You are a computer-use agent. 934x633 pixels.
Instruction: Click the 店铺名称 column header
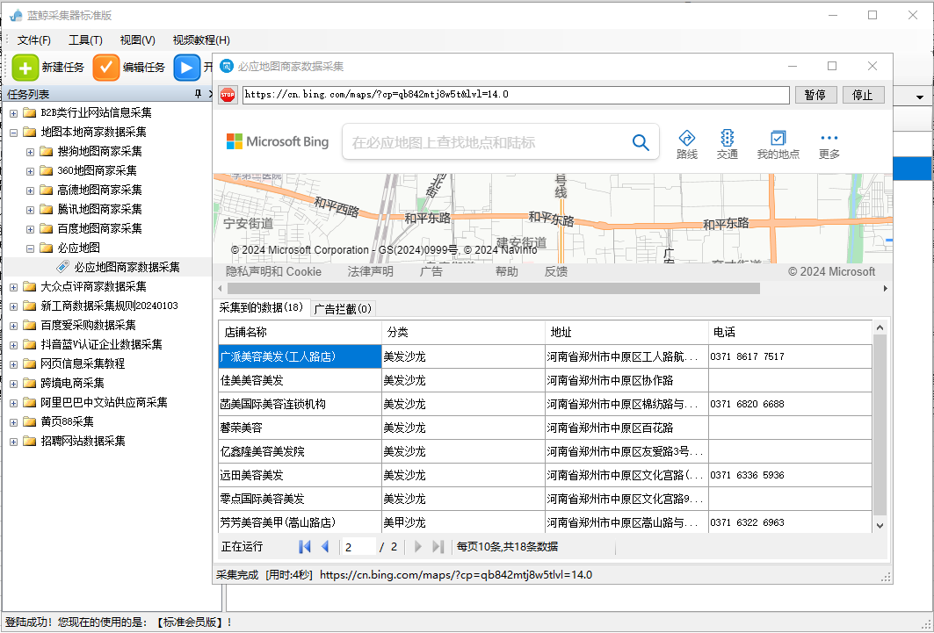[x=300, y=333]
